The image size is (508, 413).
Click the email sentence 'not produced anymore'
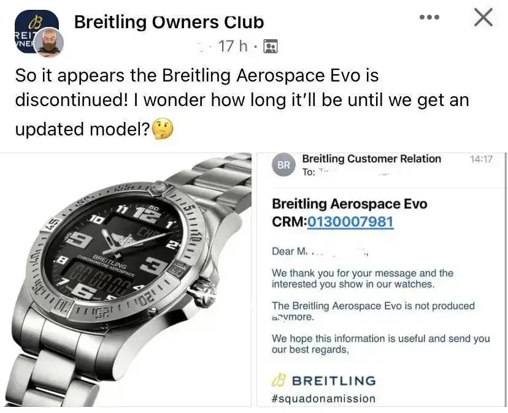[373, 311]
